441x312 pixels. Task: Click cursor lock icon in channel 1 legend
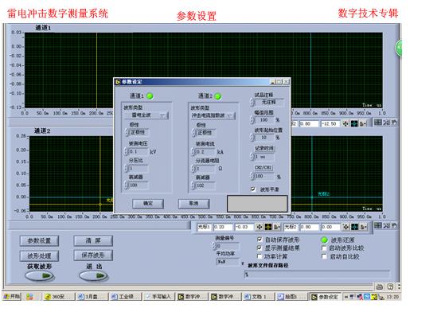[x=363, y=123]
